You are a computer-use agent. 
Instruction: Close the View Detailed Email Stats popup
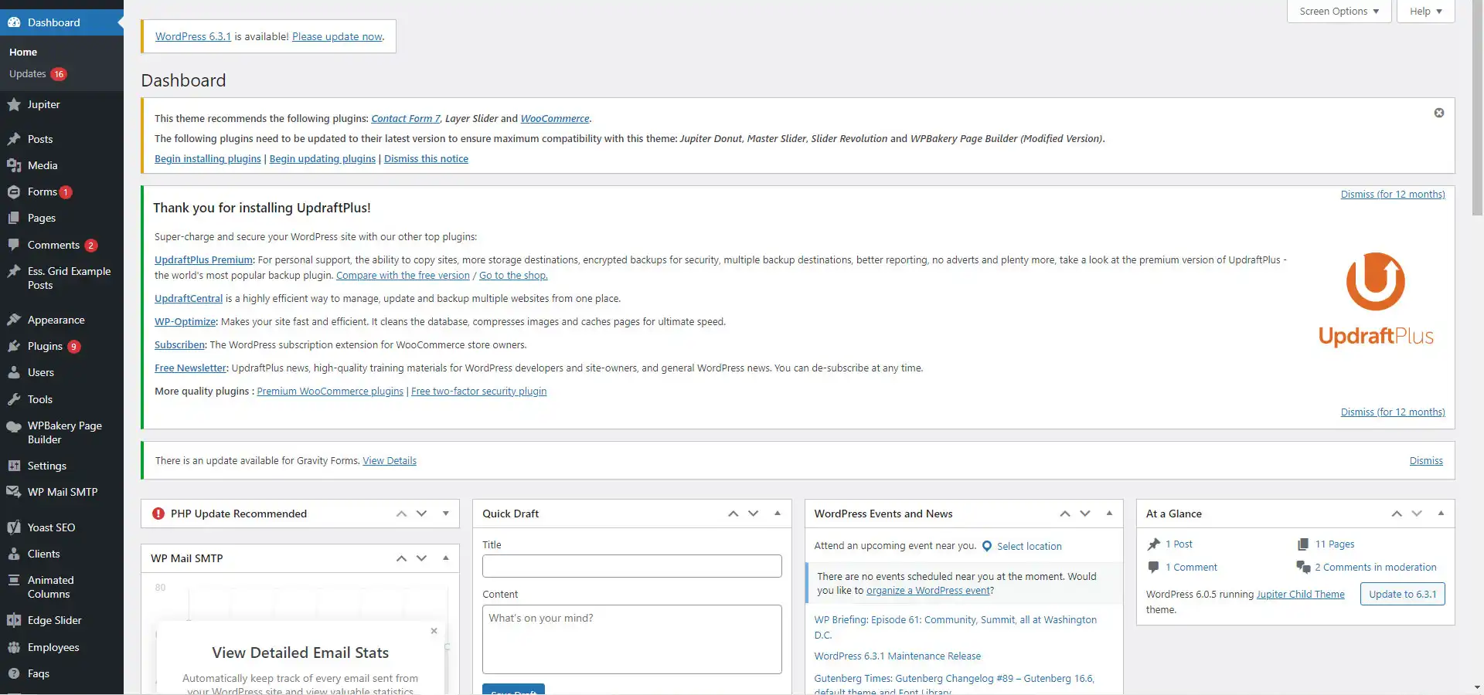point(434,631)
